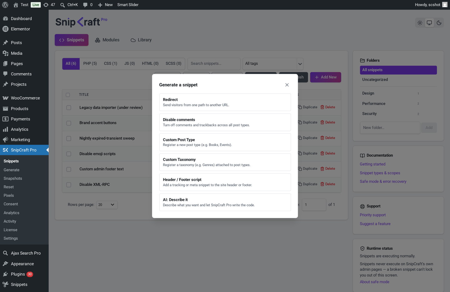Switch to dark theme moon icon

[x=439, y=23]
